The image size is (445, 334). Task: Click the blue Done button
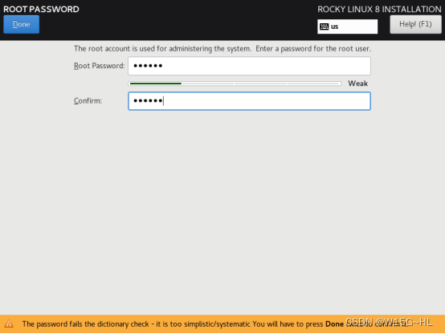click(21, 24)
